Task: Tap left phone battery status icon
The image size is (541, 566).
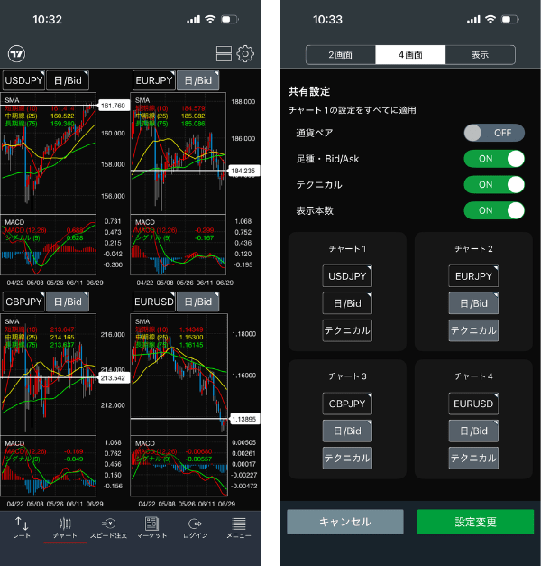Action: click(x=230, y=20)
